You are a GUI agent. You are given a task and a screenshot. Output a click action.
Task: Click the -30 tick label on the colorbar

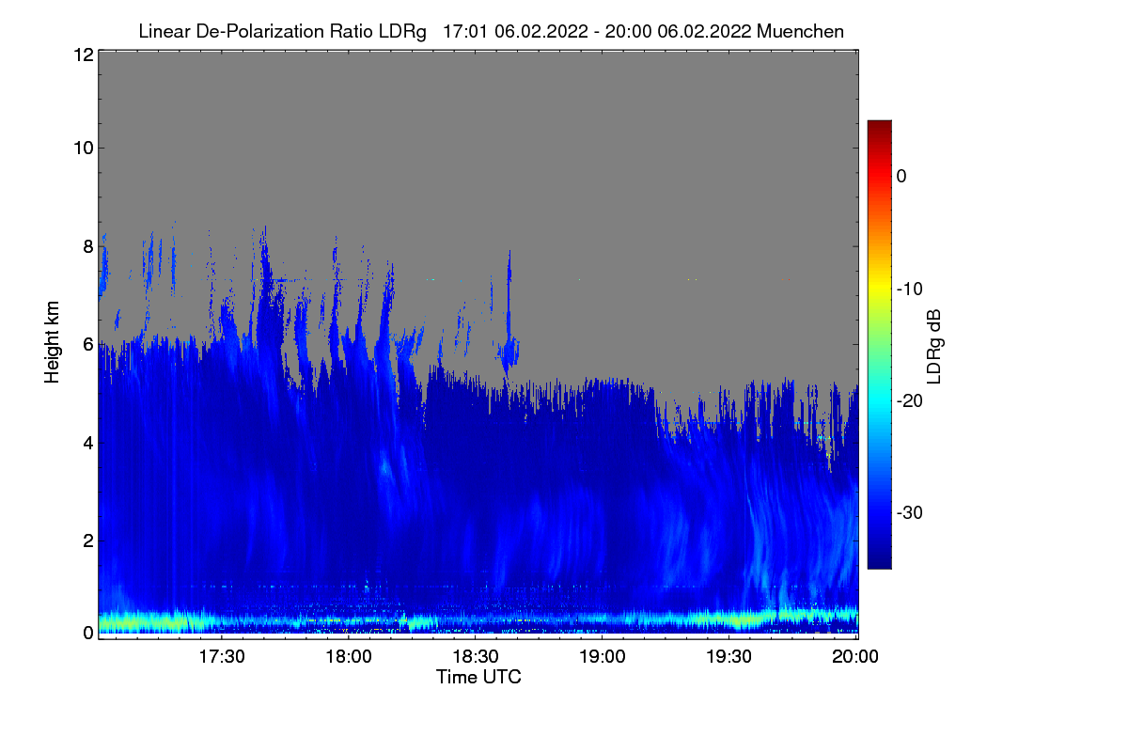[x=909, y=513]
